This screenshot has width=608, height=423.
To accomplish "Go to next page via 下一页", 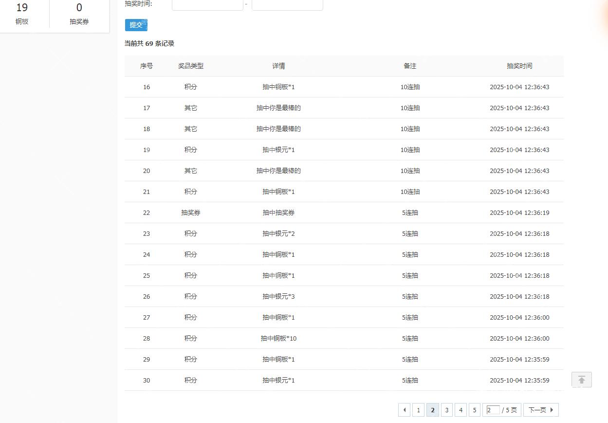I will pyautogui.click(x=540, y=410).
